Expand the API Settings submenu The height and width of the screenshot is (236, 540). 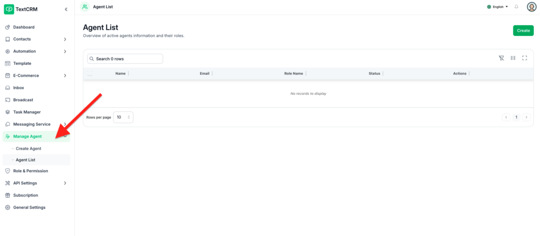(x=65, y=183)
